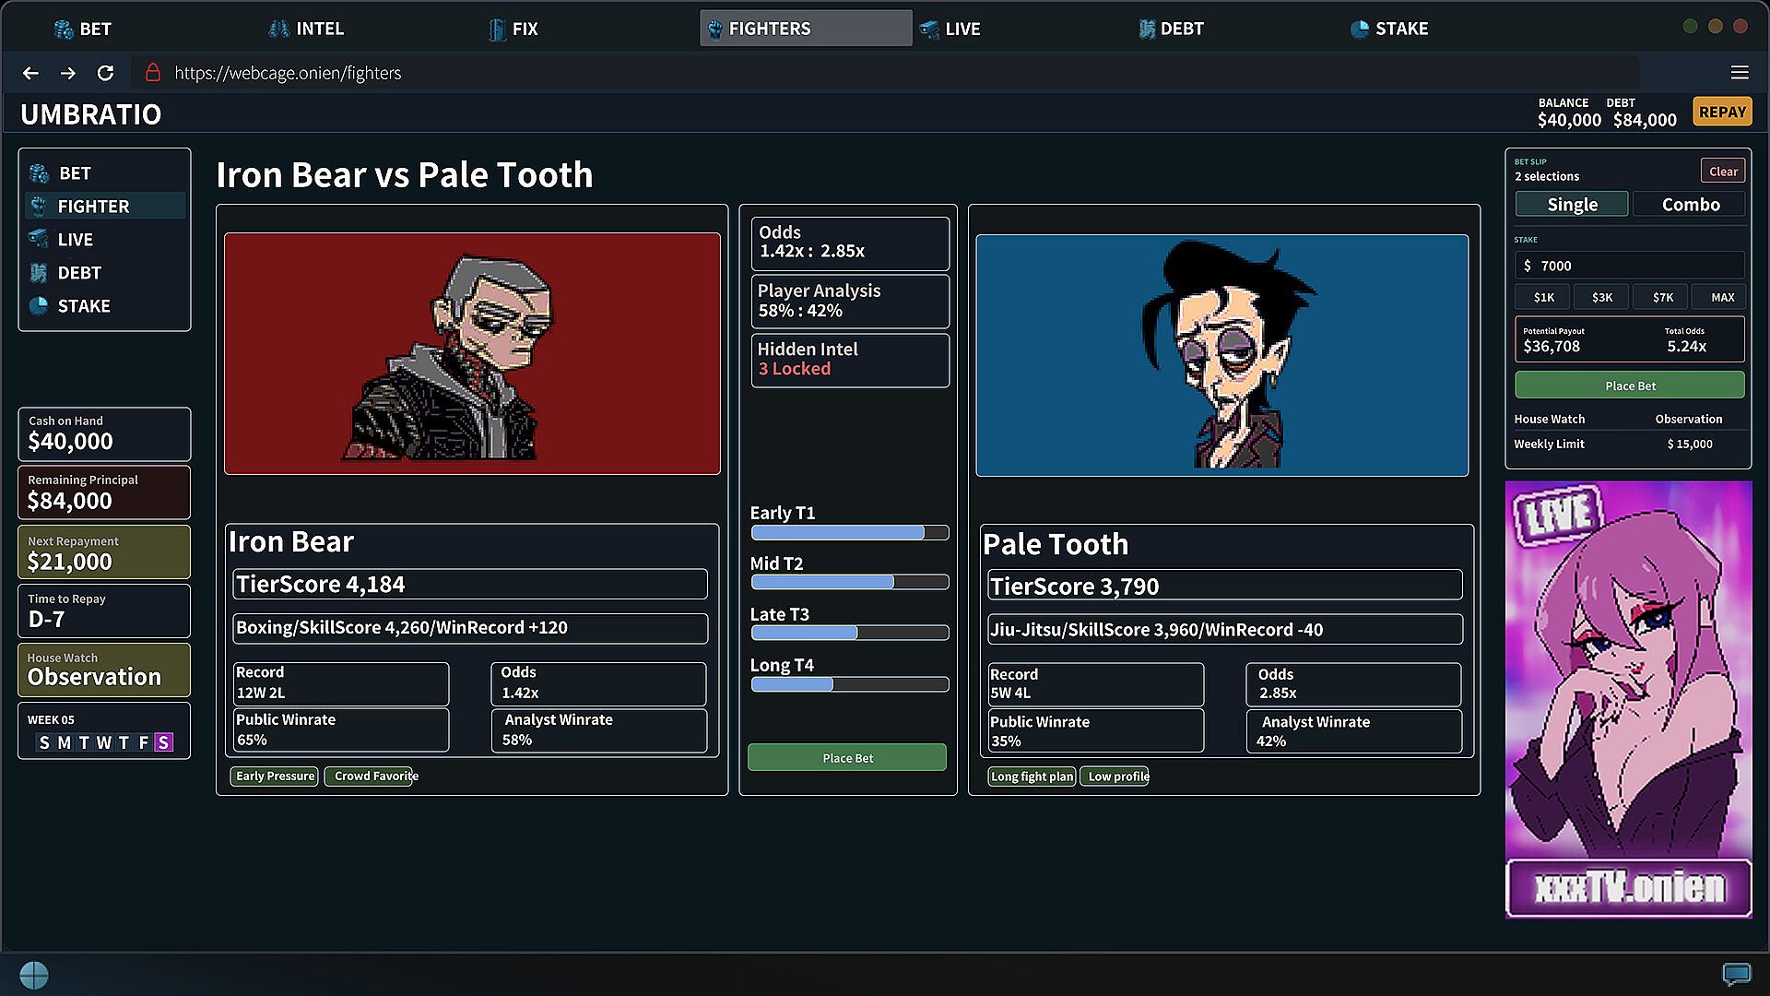
Task: Select Combo bet mode
Action: point(1690,205)
